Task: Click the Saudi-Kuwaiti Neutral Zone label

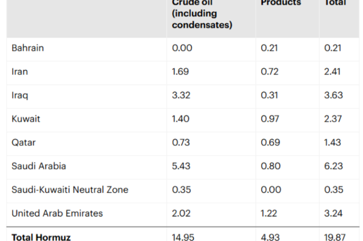Action: pos(70,190)
